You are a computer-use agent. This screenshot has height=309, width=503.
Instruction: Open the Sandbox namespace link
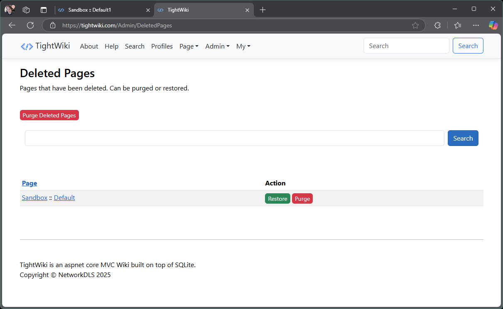(x=34, y=198)
